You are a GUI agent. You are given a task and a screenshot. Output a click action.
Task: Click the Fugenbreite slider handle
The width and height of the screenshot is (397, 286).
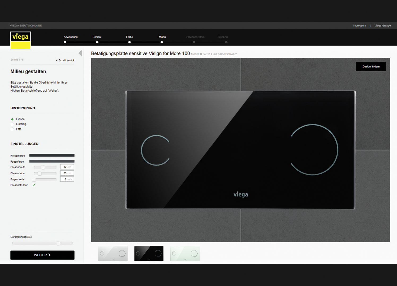pyautogui.click(x=34, y=180)
